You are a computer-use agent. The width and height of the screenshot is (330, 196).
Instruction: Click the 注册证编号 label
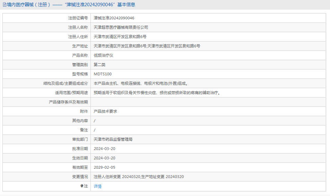(78, 18)
